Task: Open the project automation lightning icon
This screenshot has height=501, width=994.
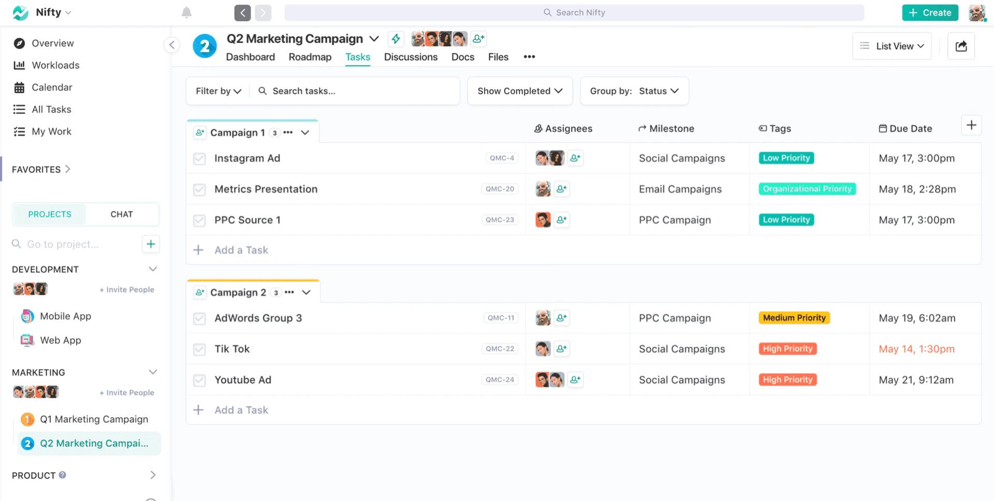Action: (396, 38)
